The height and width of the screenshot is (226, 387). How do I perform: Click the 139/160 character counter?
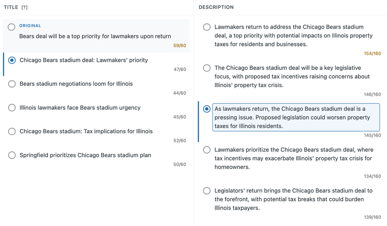tap(372, 217)
